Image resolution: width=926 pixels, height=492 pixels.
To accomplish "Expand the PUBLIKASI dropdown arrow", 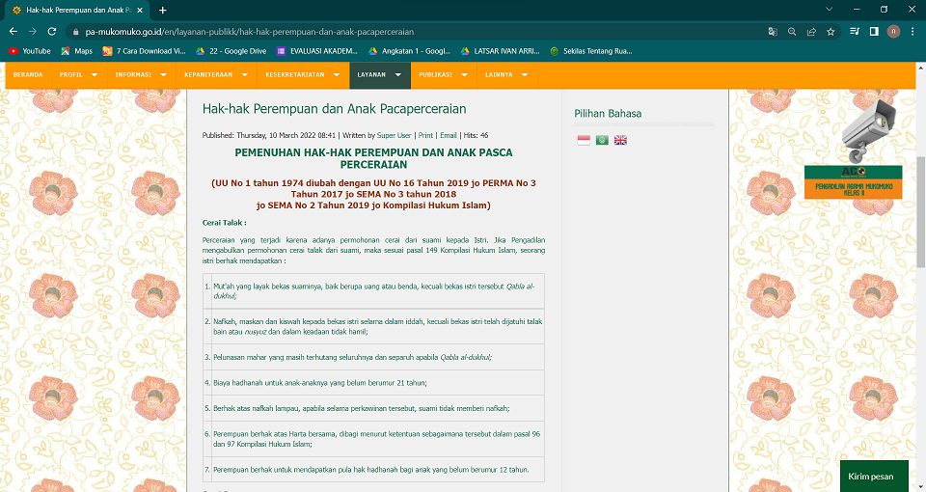I will point(464,75).
